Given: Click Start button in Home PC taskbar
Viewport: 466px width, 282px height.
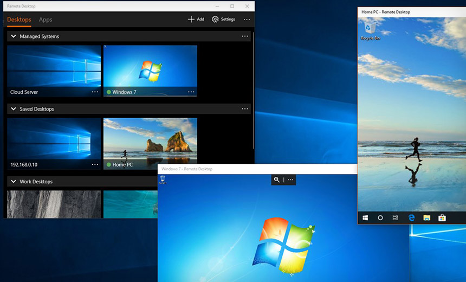Looking at the screenshot, I should pos(365,218).
